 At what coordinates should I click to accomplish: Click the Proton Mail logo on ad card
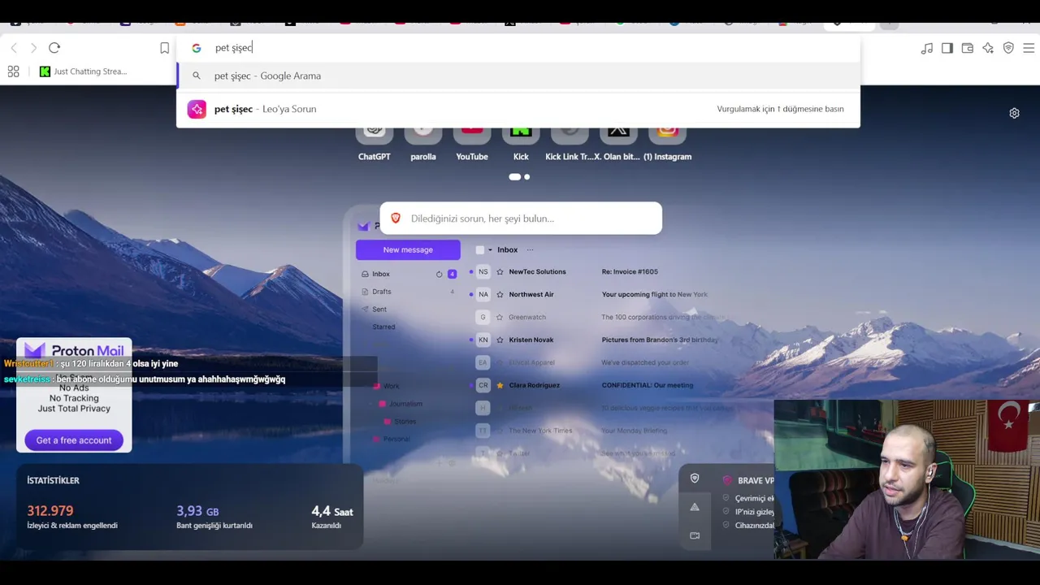point(74,350)
